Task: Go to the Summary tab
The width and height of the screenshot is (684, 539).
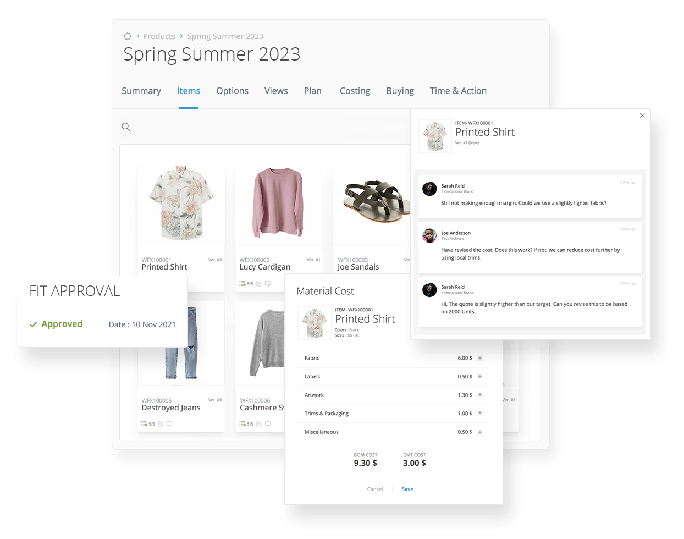Action: tap(141, 91)
